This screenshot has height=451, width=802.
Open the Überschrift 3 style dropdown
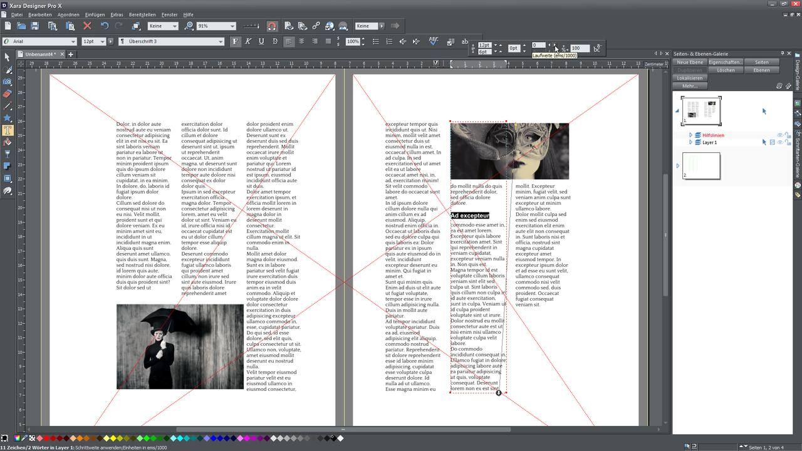(221, 41)
